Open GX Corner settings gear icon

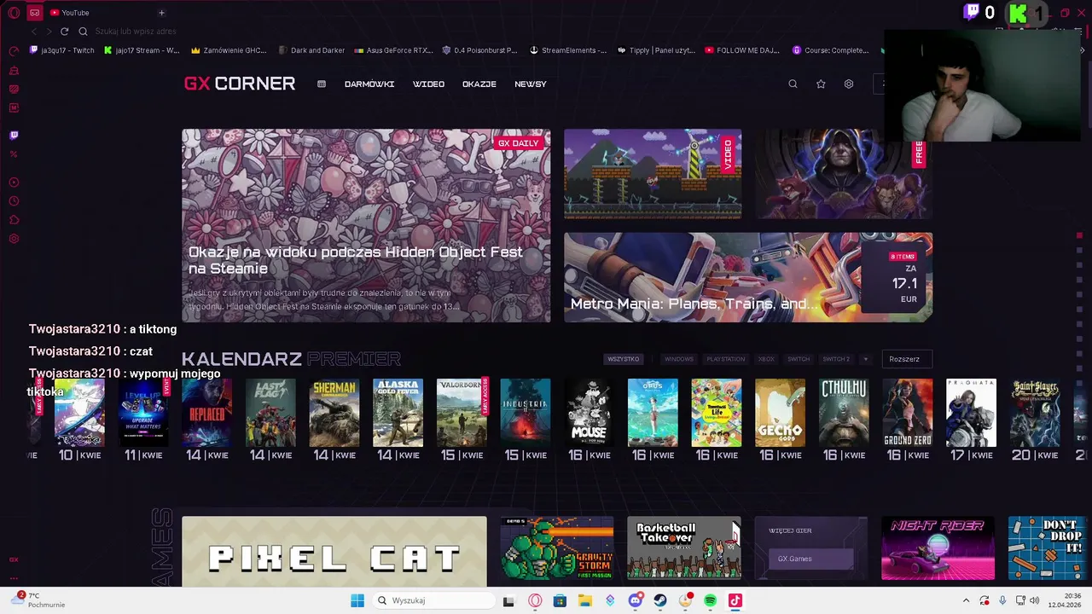[x=849, y=84]
